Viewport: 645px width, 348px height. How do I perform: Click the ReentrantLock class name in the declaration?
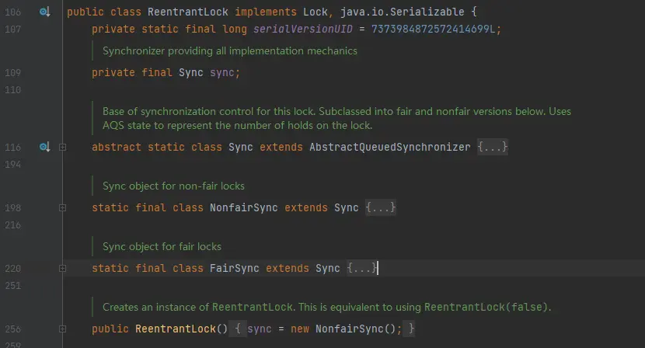coord(187,12)
